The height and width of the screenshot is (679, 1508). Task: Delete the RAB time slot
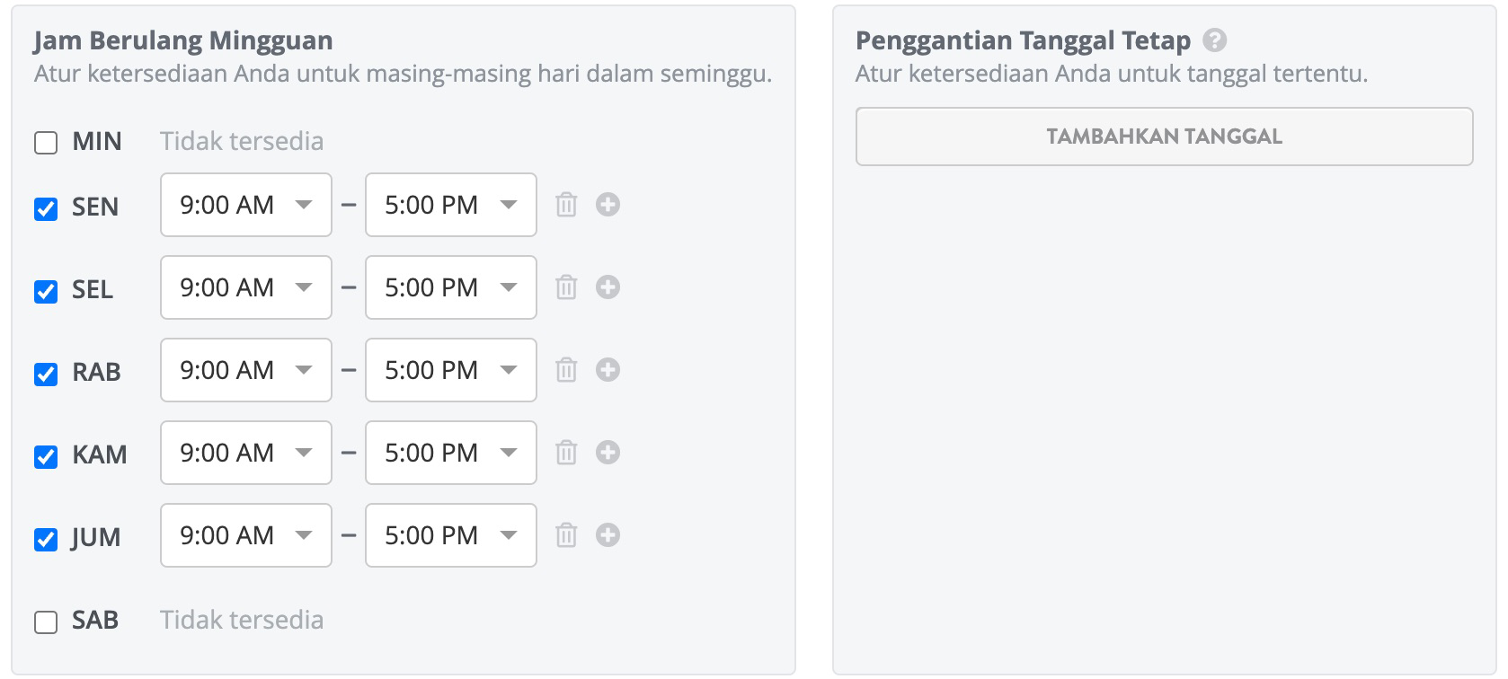(565, 370)
